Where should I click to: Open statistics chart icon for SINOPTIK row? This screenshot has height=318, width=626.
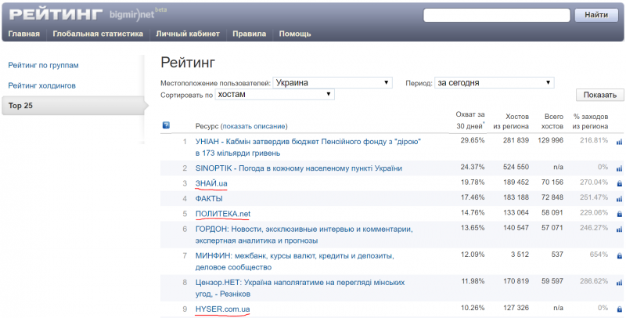(x=619, y=168)
